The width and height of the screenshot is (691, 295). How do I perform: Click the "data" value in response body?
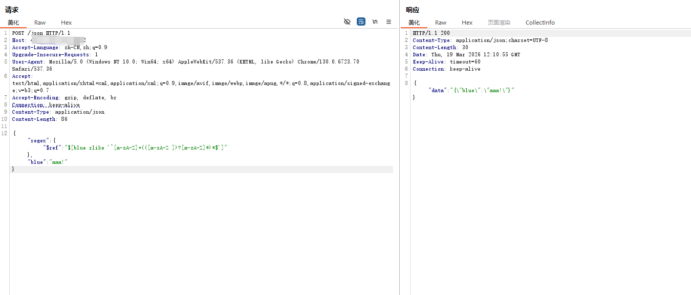[x=483, y=91]
